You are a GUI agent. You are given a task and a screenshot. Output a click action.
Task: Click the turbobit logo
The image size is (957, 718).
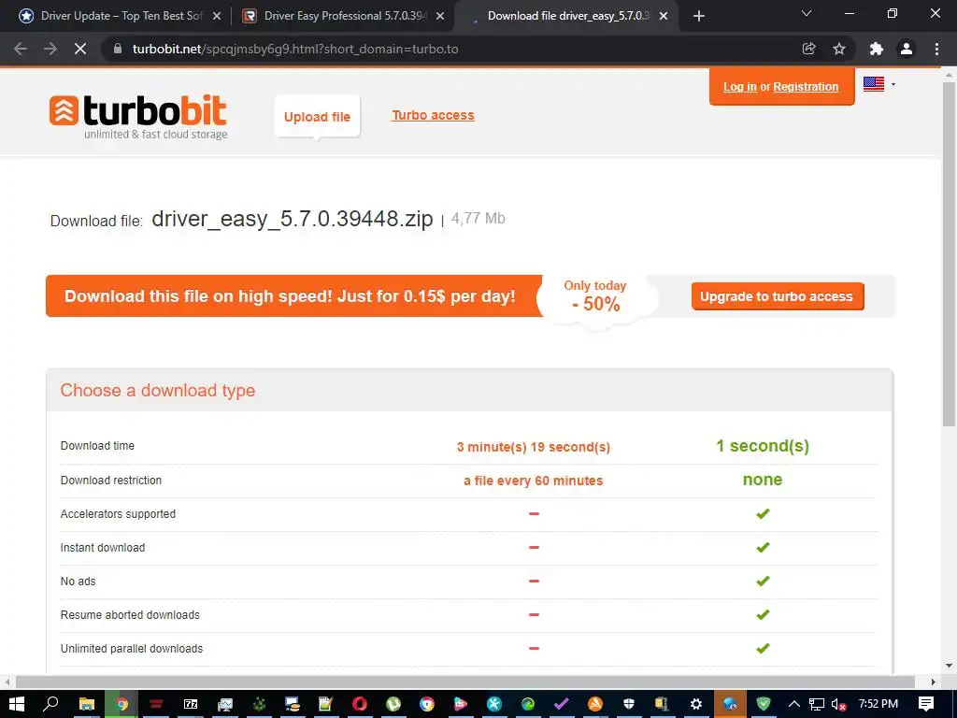pos(138,116)
